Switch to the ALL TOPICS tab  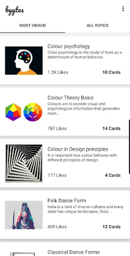tap(97, 26)
